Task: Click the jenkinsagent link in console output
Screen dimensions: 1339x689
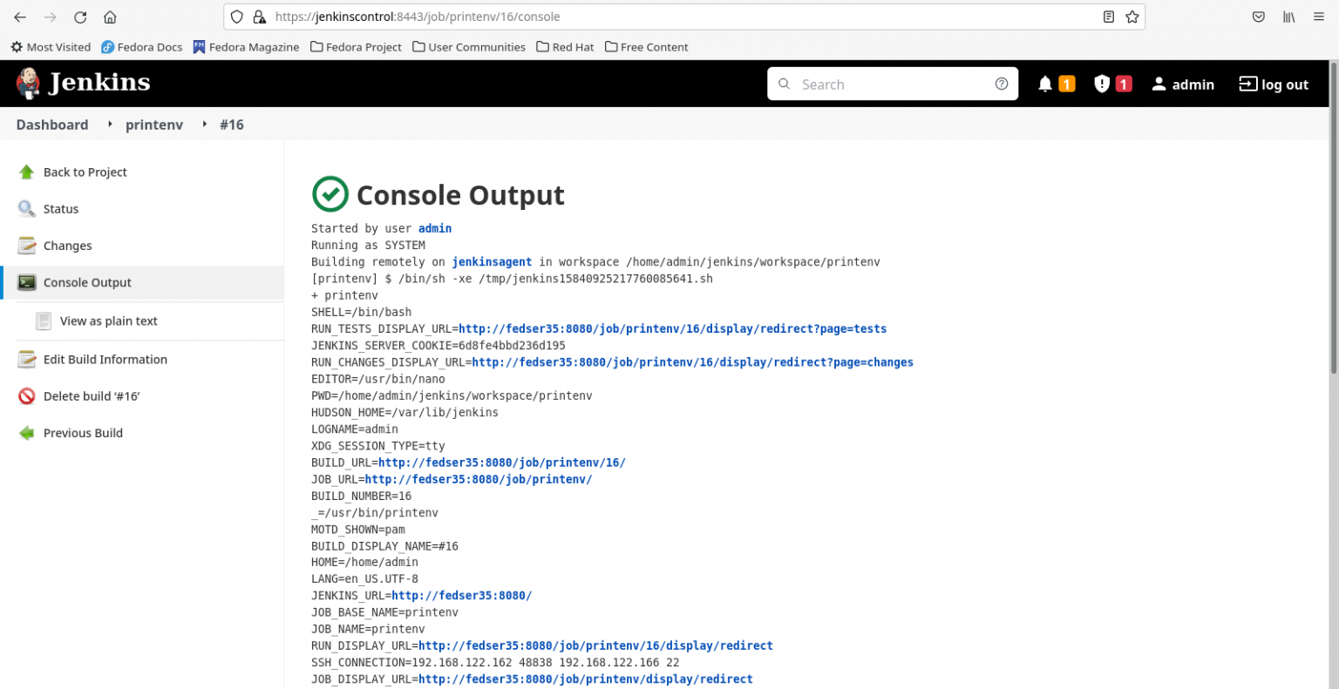Action: pos(492,261)
